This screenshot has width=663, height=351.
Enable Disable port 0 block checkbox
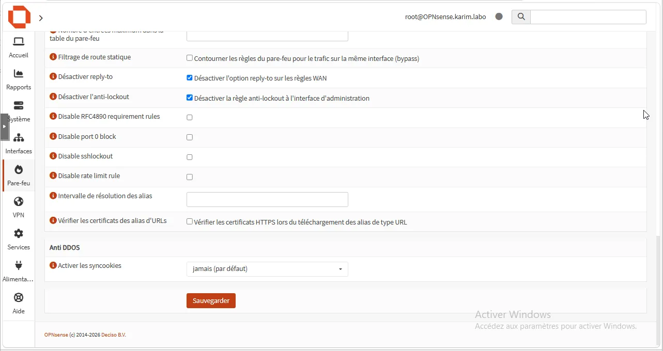[x=190, y=137]
